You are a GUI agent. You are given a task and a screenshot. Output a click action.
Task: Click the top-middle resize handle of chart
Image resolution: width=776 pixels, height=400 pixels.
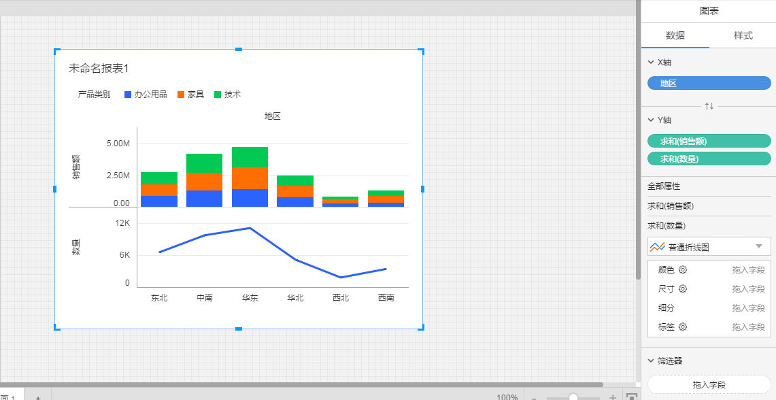coord(239,49)
